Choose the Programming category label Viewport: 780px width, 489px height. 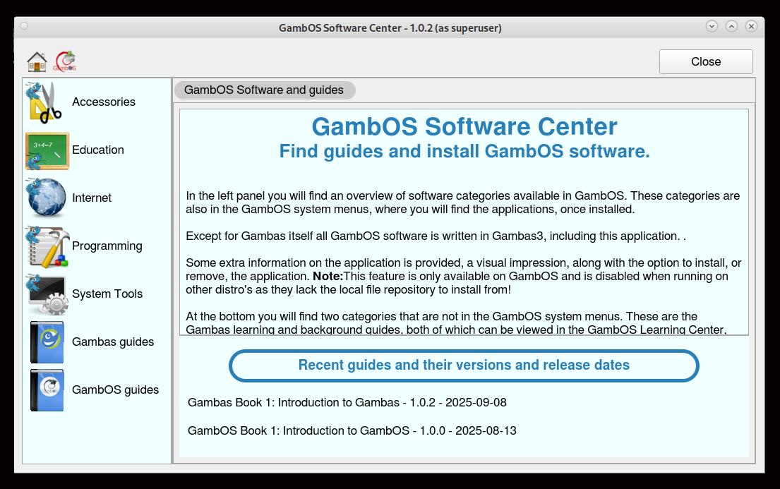(x=107, y=246)
